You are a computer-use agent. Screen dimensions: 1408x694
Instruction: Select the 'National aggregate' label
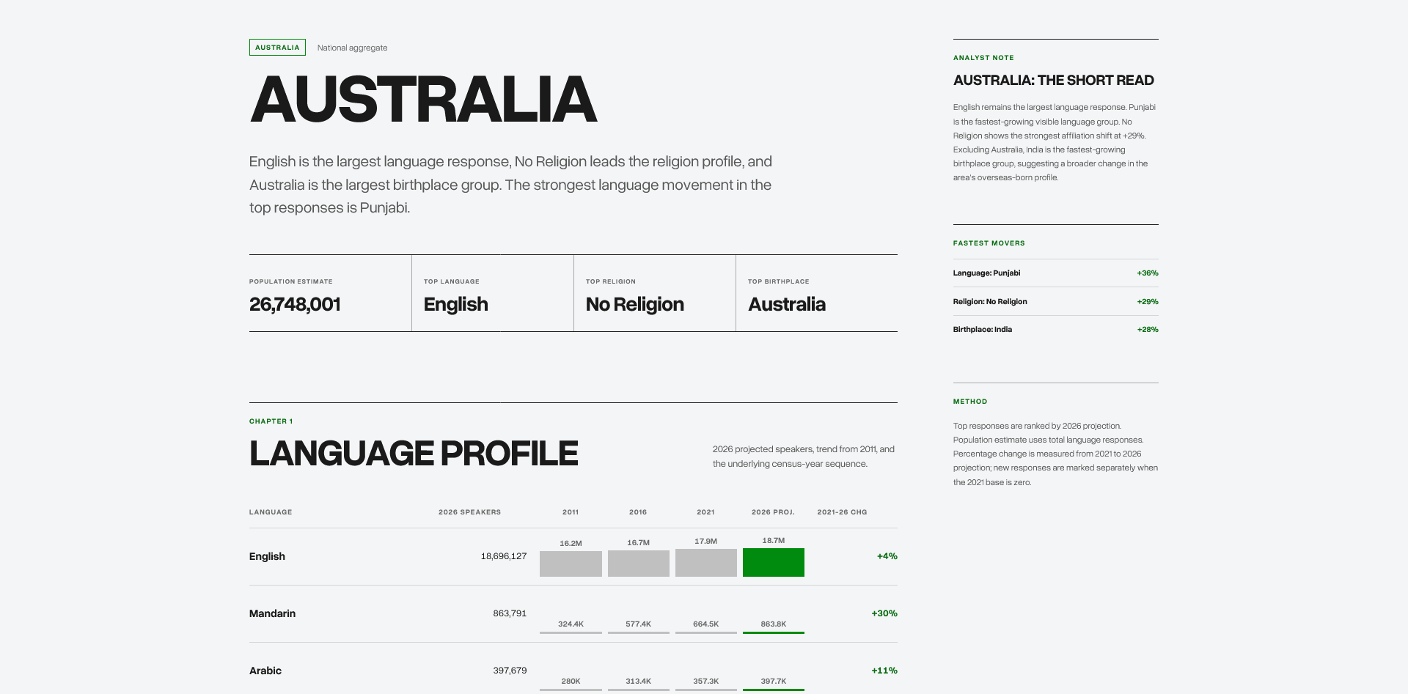click(352, 48)
